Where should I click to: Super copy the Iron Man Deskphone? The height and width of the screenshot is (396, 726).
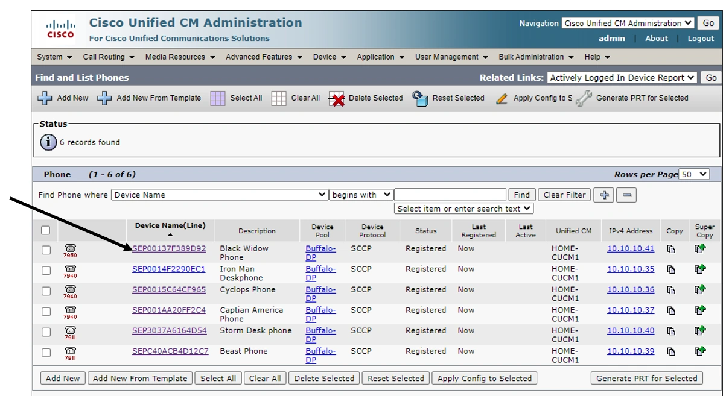(700, 269)
